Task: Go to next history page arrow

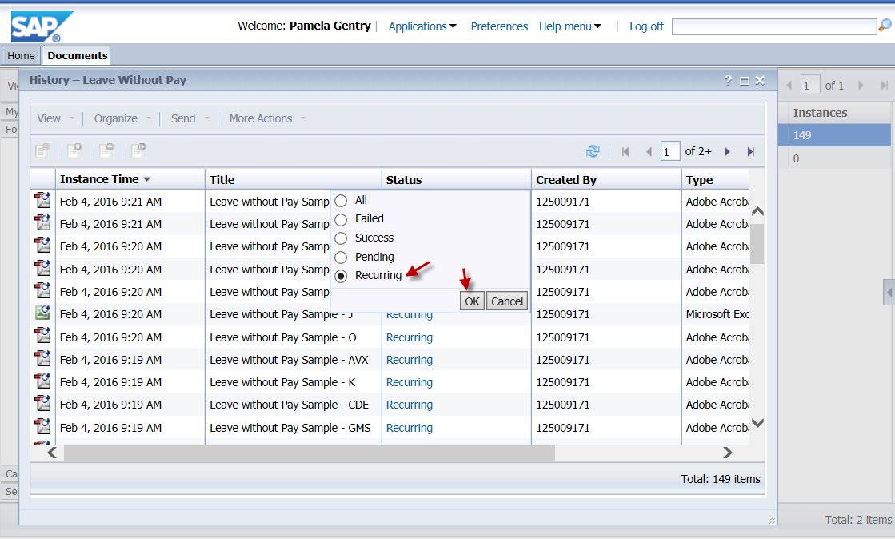Action: click(727, 151)
